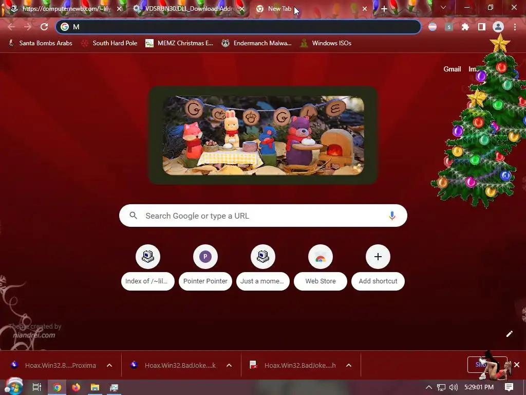Open the Google Doodle image
526x395 pixels.
[263, 135]
